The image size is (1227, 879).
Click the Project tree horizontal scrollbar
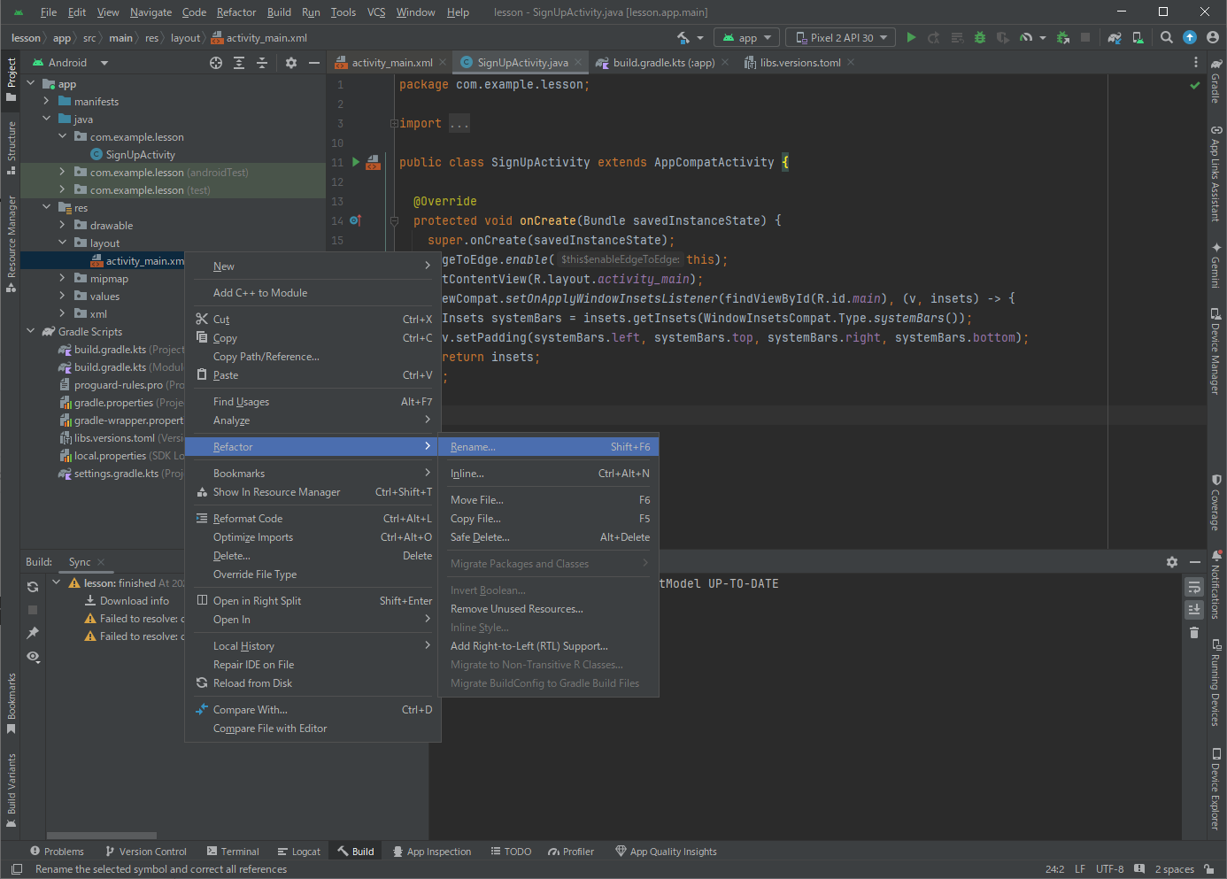101,835
